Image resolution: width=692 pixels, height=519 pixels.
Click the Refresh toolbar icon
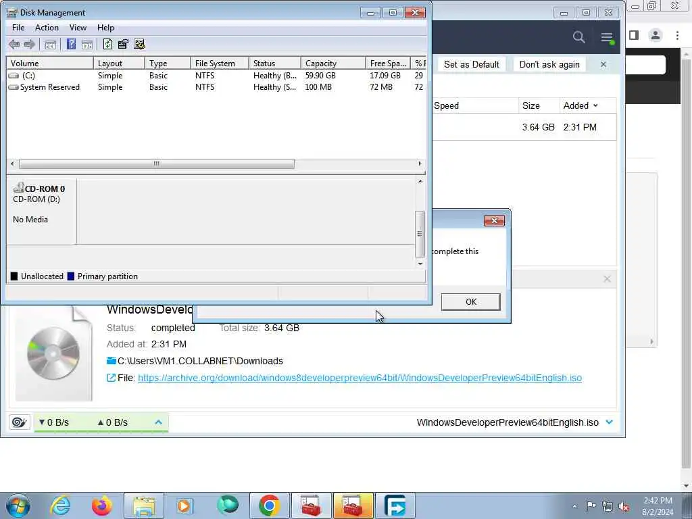coord(107,44)
